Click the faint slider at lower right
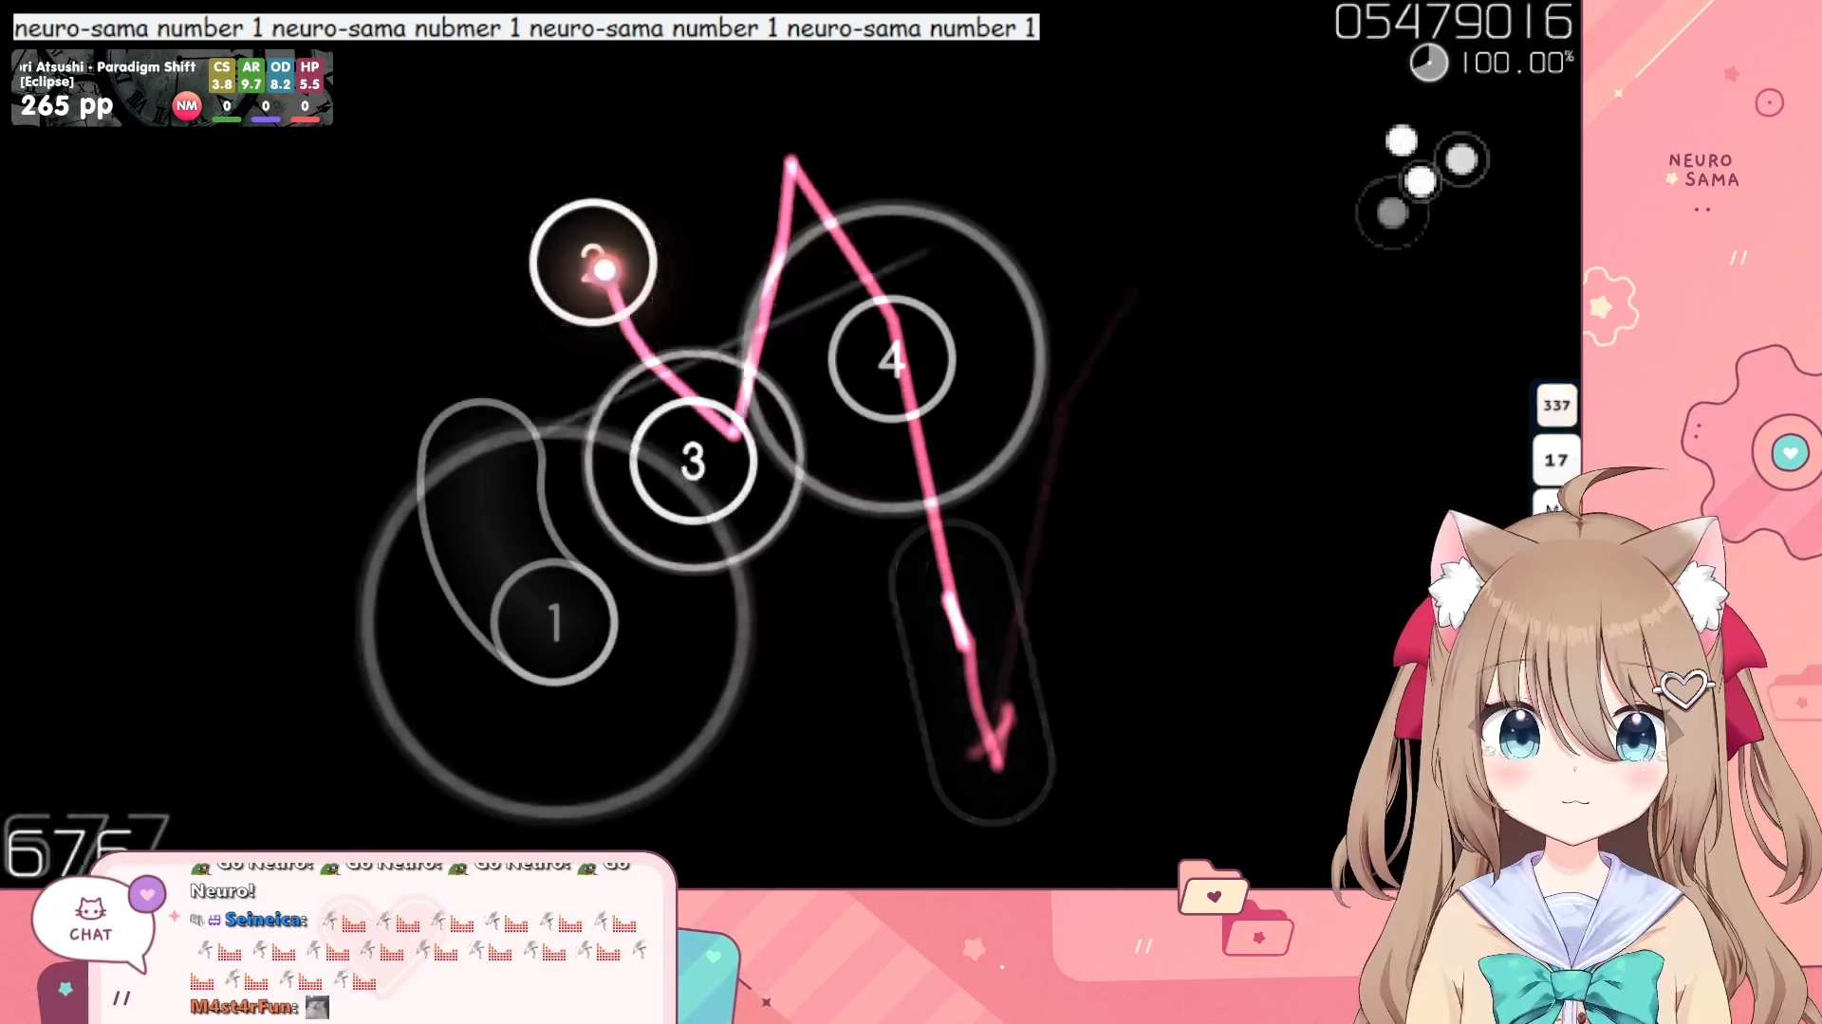 tap(973, 673)
